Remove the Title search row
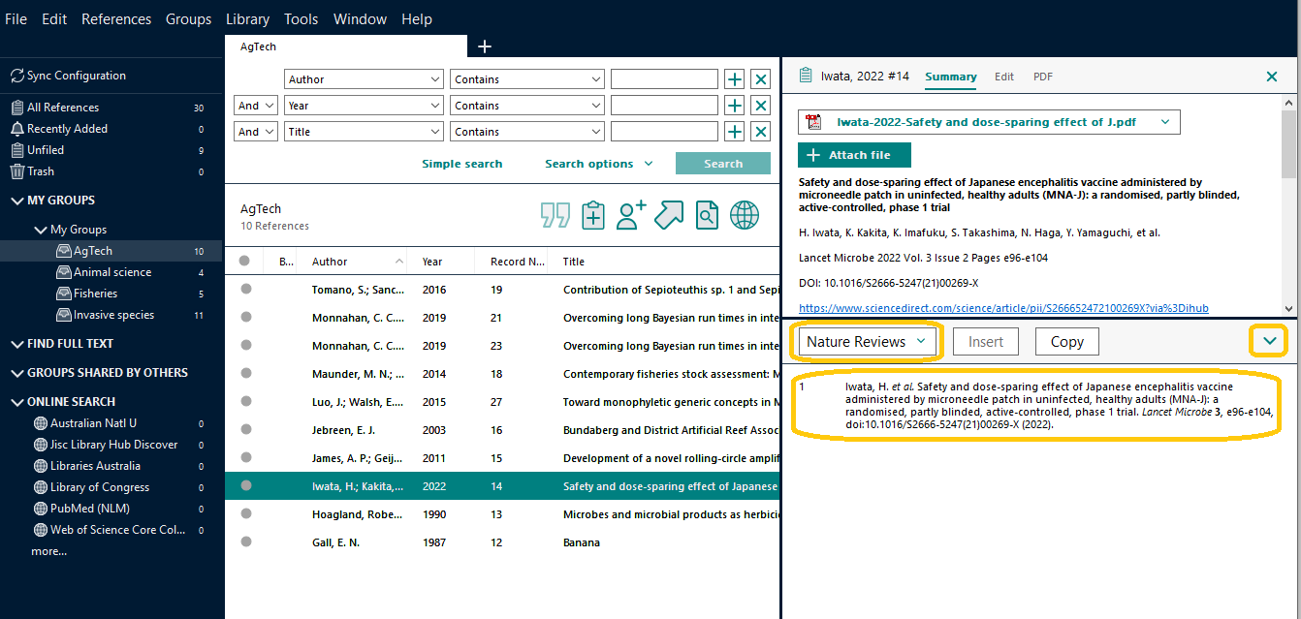The height and width of the screenshot is (619, 1301). 761,132
